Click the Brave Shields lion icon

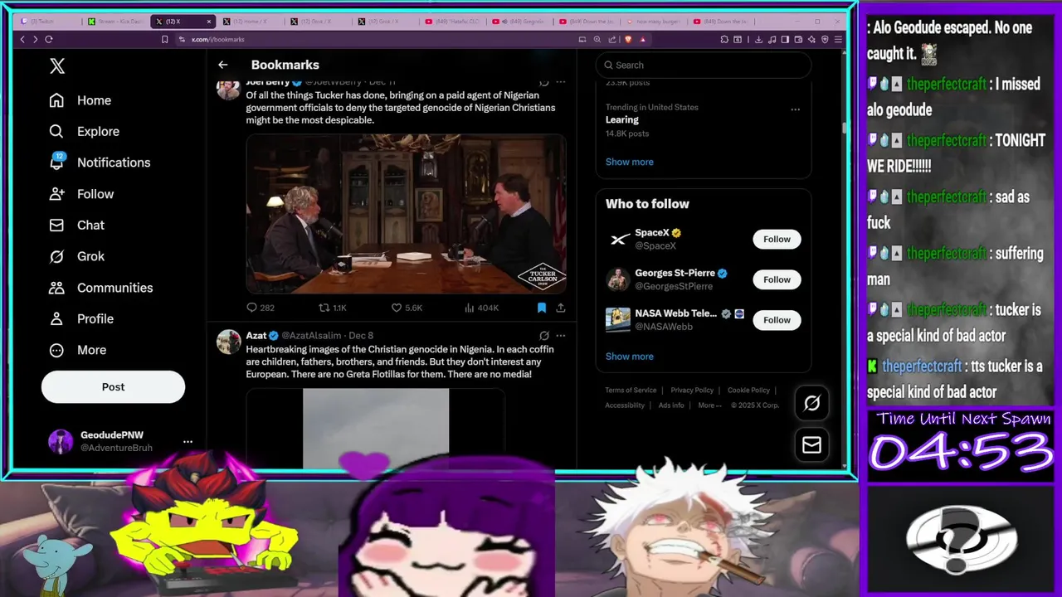pyautogui.click(x=628, y=39)
